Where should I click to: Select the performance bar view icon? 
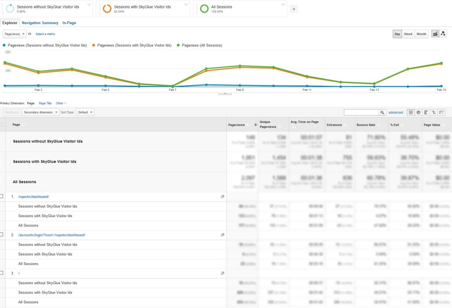pyautogui.click(x=426, y=113)
